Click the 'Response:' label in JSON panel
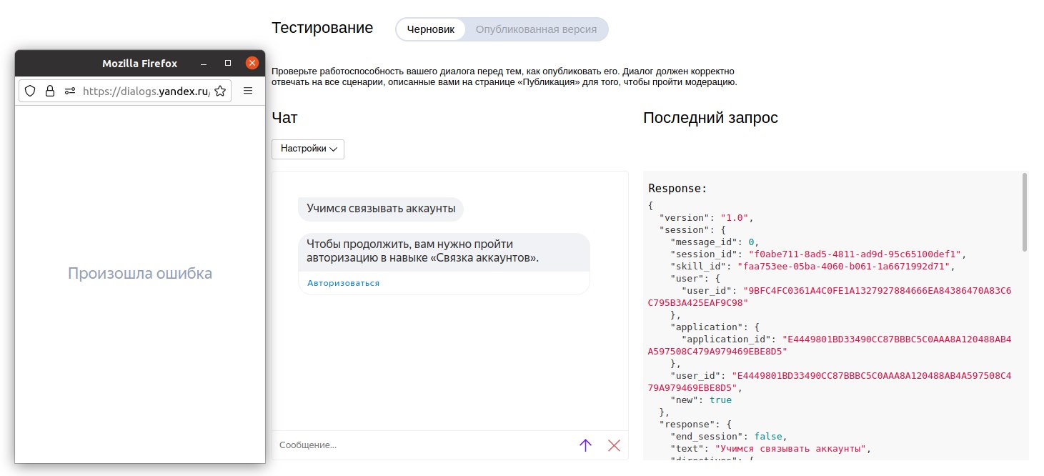This screenshot has height=476, width=1044. tap(677, 189)
